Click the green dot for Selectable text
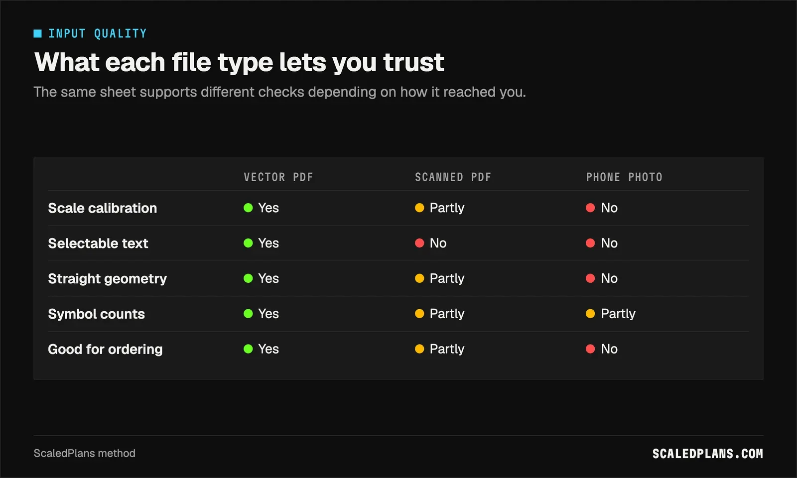Screen dimensions: 797x478 (x=248, y=243)
